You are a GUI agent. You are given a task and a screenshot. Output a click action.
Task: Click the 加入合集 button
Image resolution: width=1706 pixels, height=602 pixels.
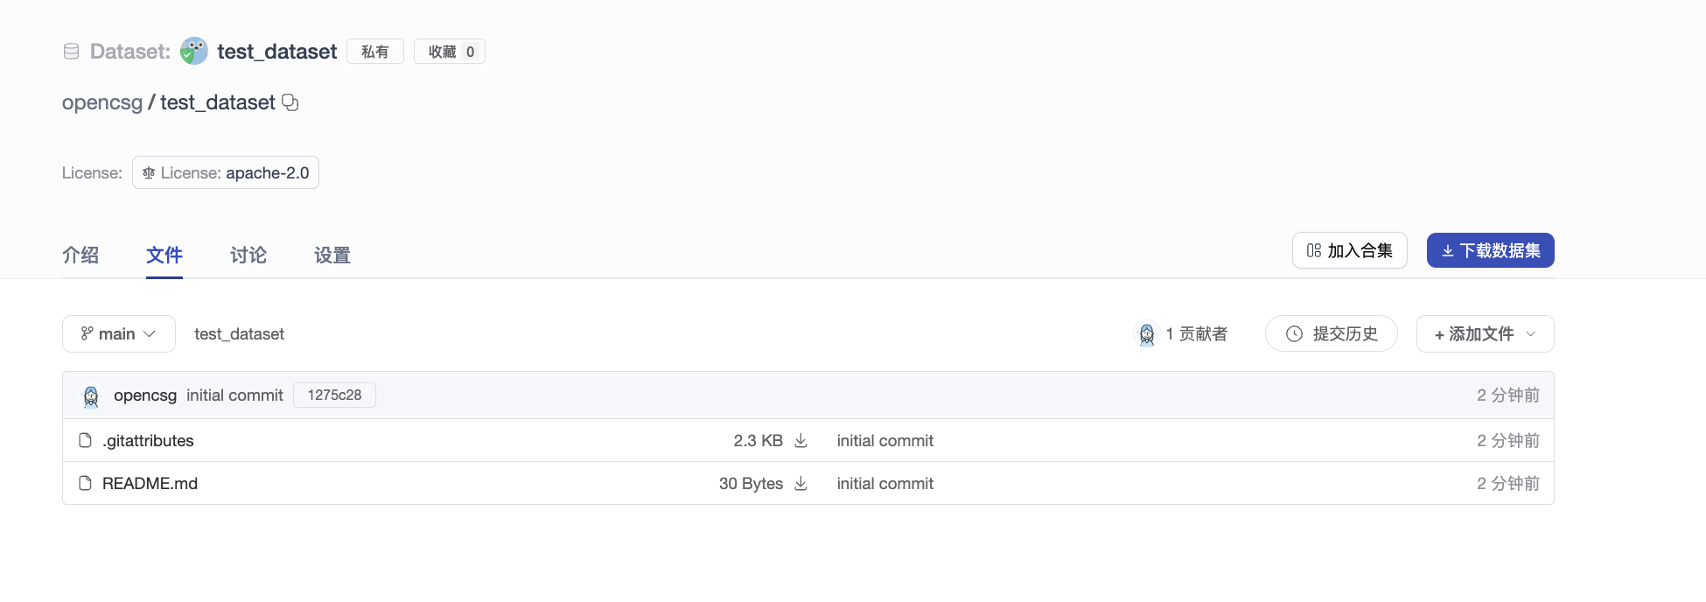1349,251
